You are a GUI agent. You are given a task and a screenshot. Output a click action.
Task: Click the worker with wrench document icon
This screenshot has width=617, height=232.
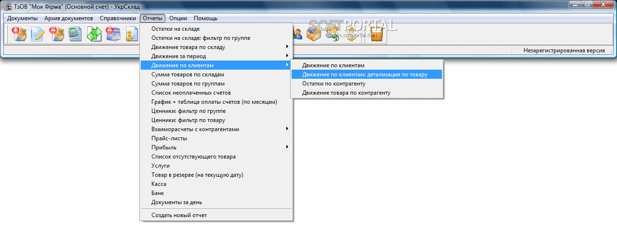(131, 35)
